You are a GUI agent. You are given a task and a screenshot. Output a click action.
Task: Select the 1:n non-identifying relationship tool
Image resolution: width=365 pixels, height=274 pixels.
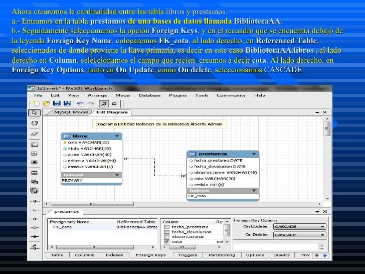point(35,210)
